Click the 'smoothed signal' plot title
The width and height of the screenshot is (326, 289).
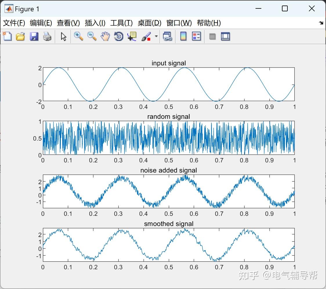(169, 224)
